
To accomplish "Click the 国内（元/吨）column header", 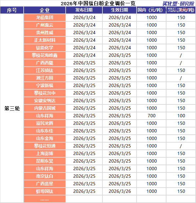I will (151, 10).
